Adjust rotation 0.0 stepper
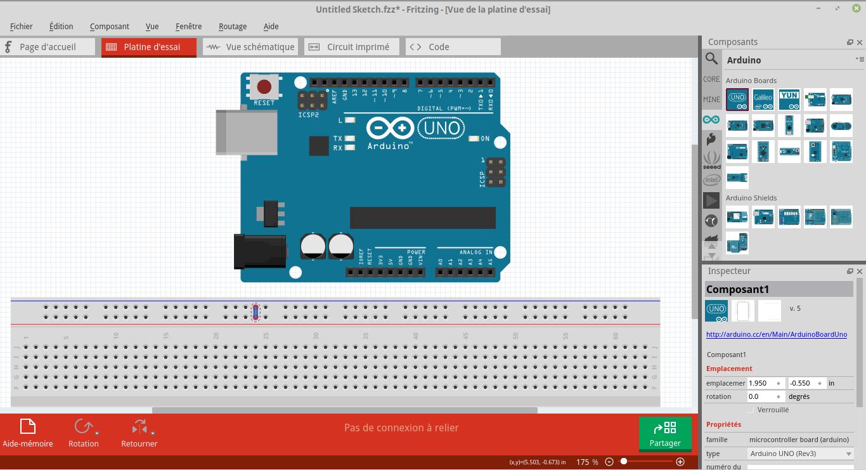This screenshot has height=470, width=866. point(779,396)
